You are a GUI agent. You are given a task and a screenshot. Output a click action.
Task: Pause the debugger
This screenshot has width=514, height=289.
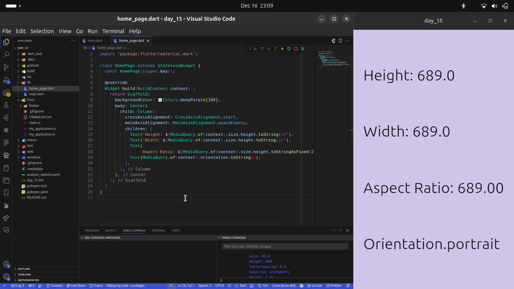[255, 49]
